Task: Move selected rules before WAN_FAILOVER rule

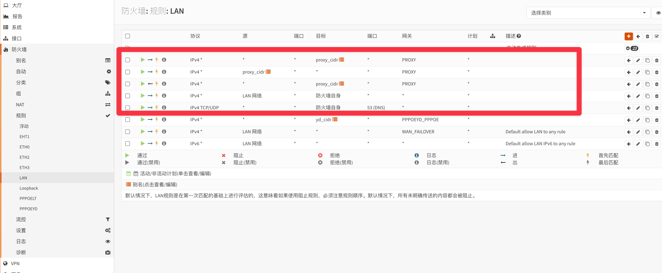Action: 629,132
